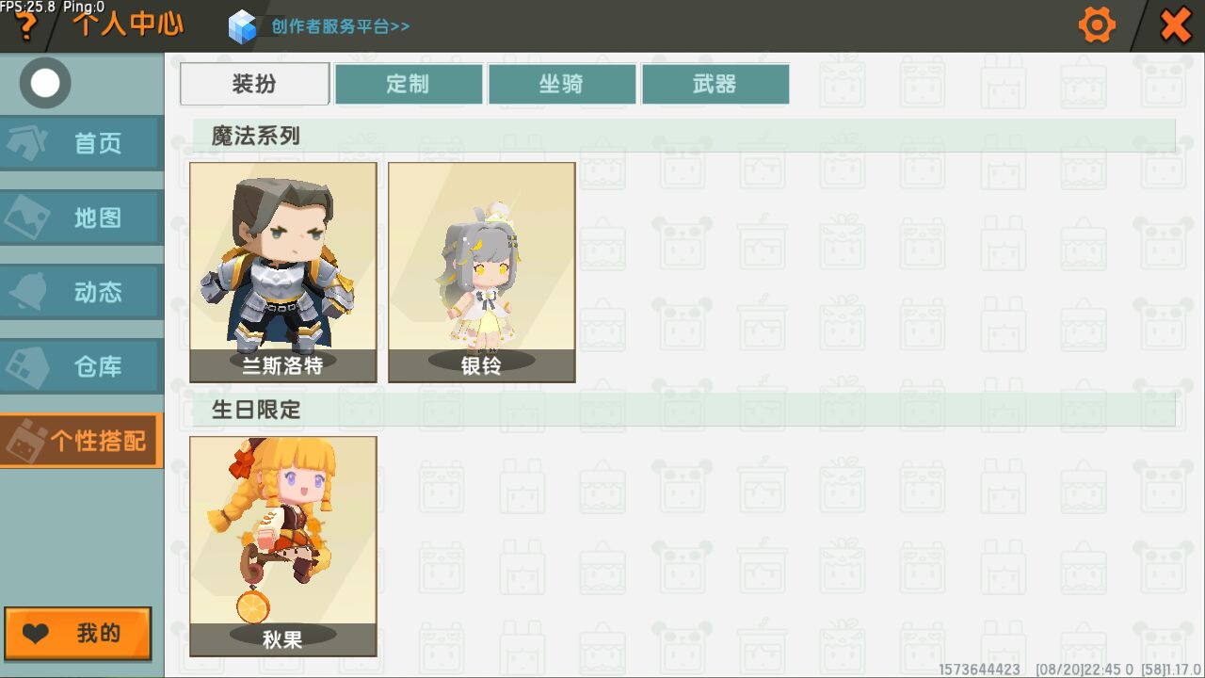1205x678 pixels.
Task: Close the personal center with the X icon
Action: coord(1176,24)
